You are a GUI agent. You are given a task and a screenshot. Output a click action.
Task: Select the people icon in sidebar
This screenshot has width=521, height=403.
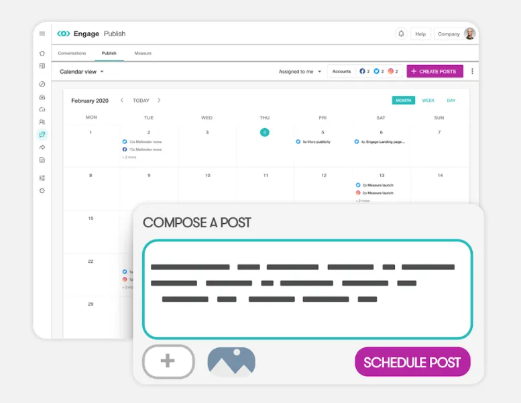point(42,122)
